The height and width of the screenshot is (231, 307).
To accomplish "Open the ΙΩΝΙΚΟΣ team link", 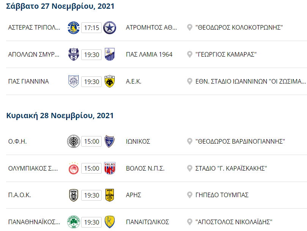I will (x=138, y=141).
